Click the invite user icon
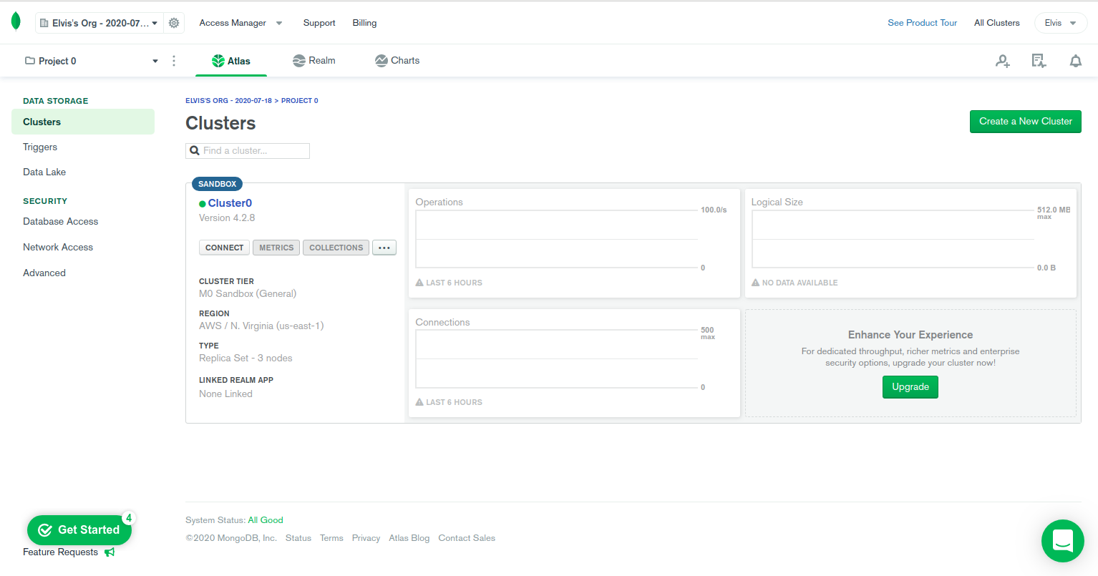 [x=1003, y=61]
